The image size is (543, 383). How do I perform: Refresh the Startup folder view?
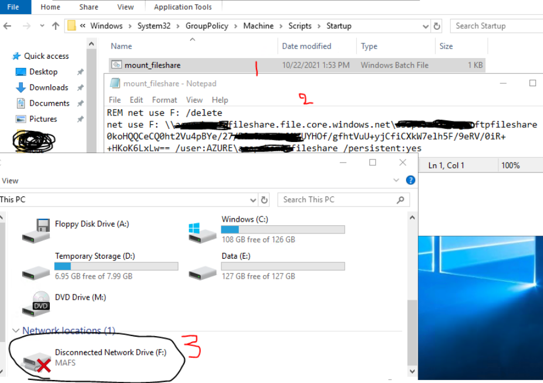pyautogui.click(x=437, y=26)
